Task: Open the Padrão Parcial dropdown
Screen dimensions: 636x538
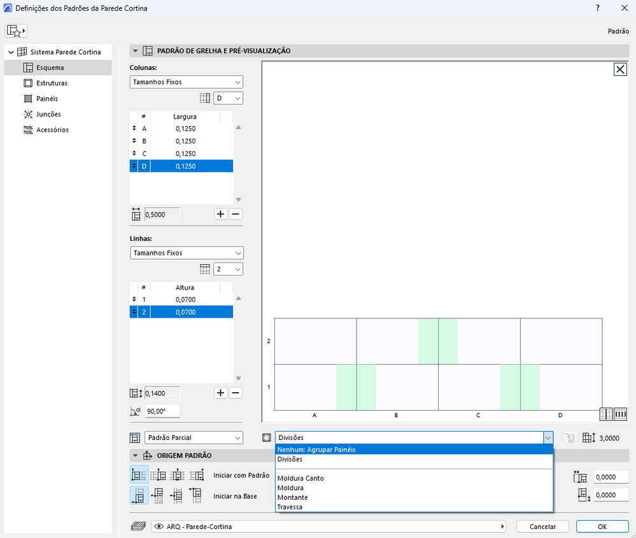Action: tap(194, 437)
